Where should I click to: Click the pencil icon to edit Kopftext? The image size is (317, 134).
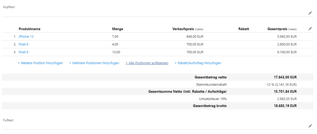tap(310, 13)
